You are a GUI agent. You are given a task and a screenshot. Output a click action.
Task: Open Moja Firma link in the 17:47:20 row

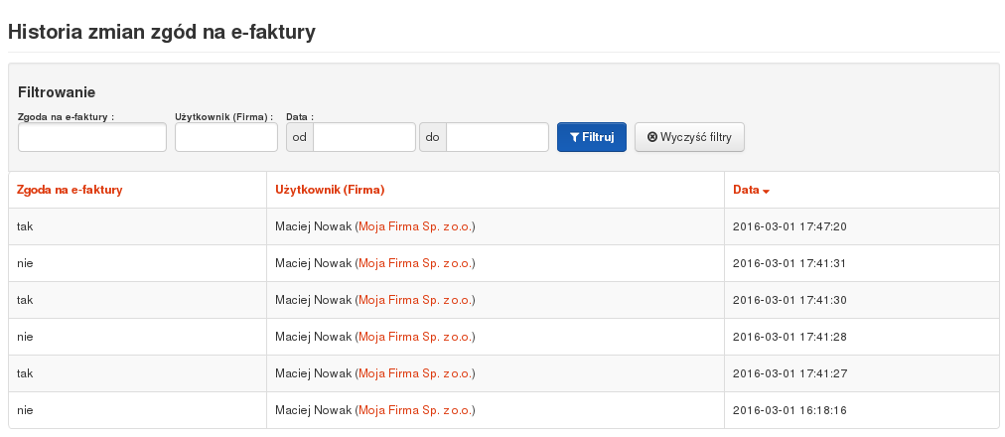coord(415,226)
